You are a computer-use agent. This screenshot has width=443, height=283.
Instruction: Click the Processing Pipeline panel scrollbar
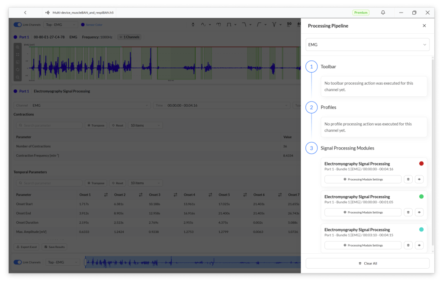pos(433,153)
